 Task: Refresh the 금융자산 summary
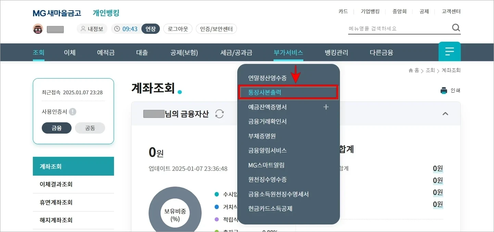[219, 114]
